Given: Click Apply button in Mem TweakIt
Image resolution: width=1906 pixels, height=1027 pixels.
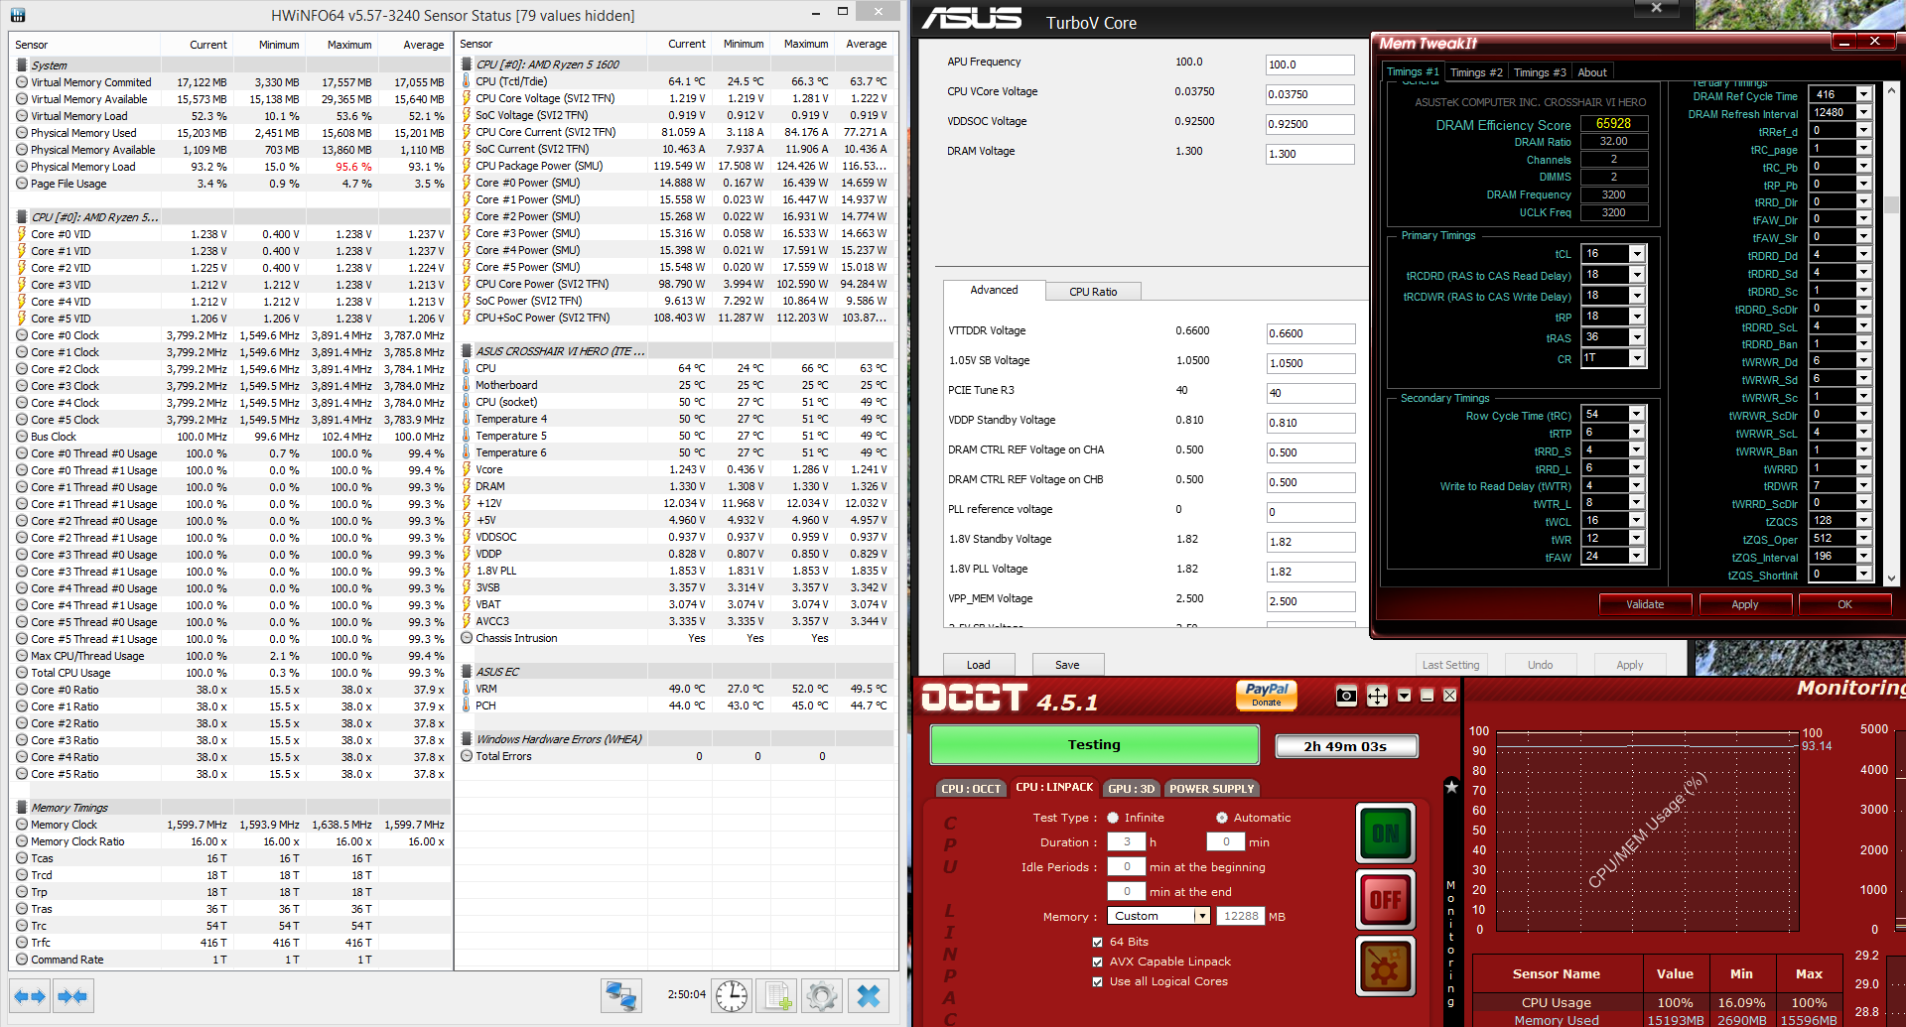Looking at the screenshot, I should [x=1745, y=604].
